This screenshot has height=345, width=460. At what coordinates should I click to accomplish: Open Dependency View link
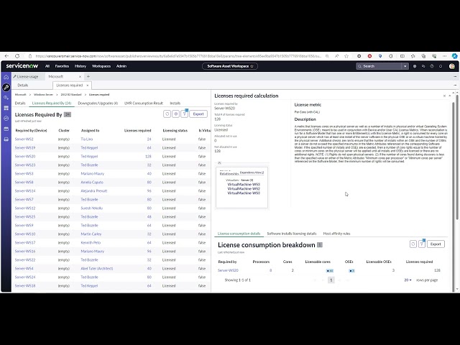tap(252, 172)
